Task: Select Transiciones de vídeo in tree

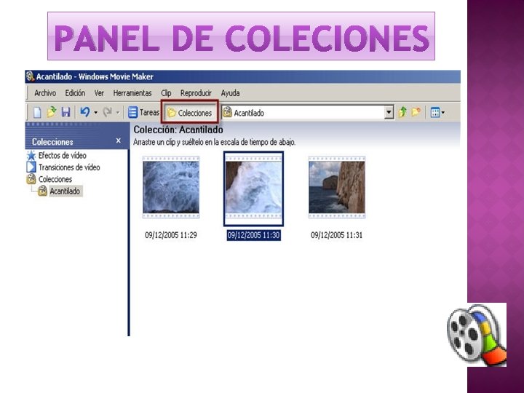Action: pos(69,167)
